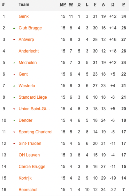Open the Cercle Brugge team link
The height and width of the screenshot is (196, 129).
coord(32,167)
